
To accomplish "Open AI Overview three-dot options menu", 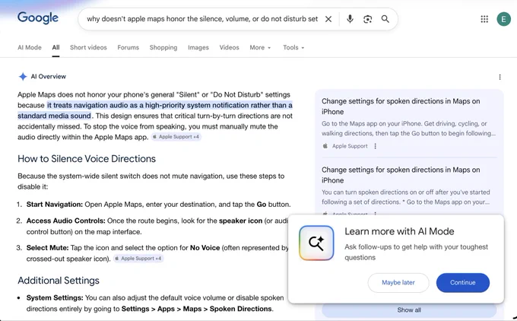I will point(500,77).
